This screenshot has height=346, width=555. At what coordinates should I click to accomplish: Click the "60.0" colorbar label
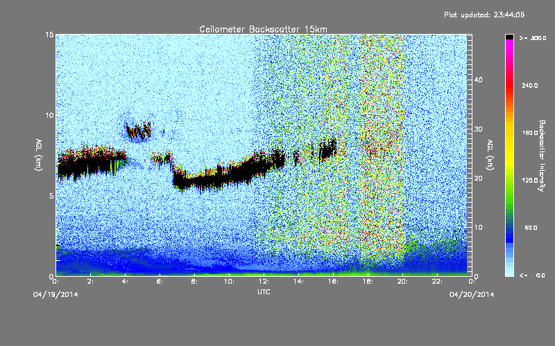click(x=531, y=228)
